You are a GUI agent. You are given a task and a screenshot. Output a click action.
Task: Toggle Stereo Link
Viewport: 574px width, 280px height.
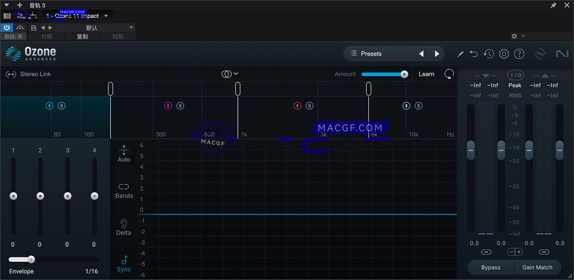coord(11,74)
